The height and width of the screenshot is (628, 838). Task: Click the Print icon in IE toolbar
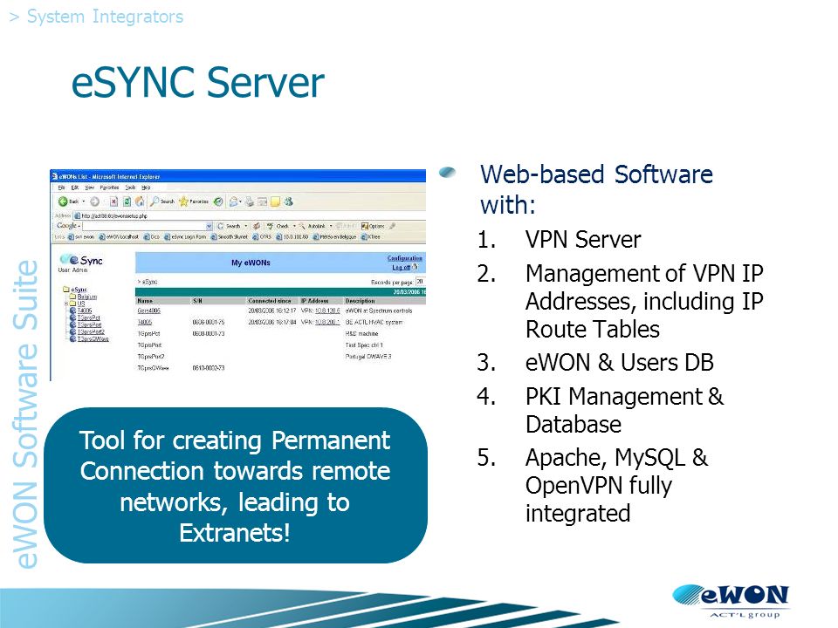tap(250, 201)
